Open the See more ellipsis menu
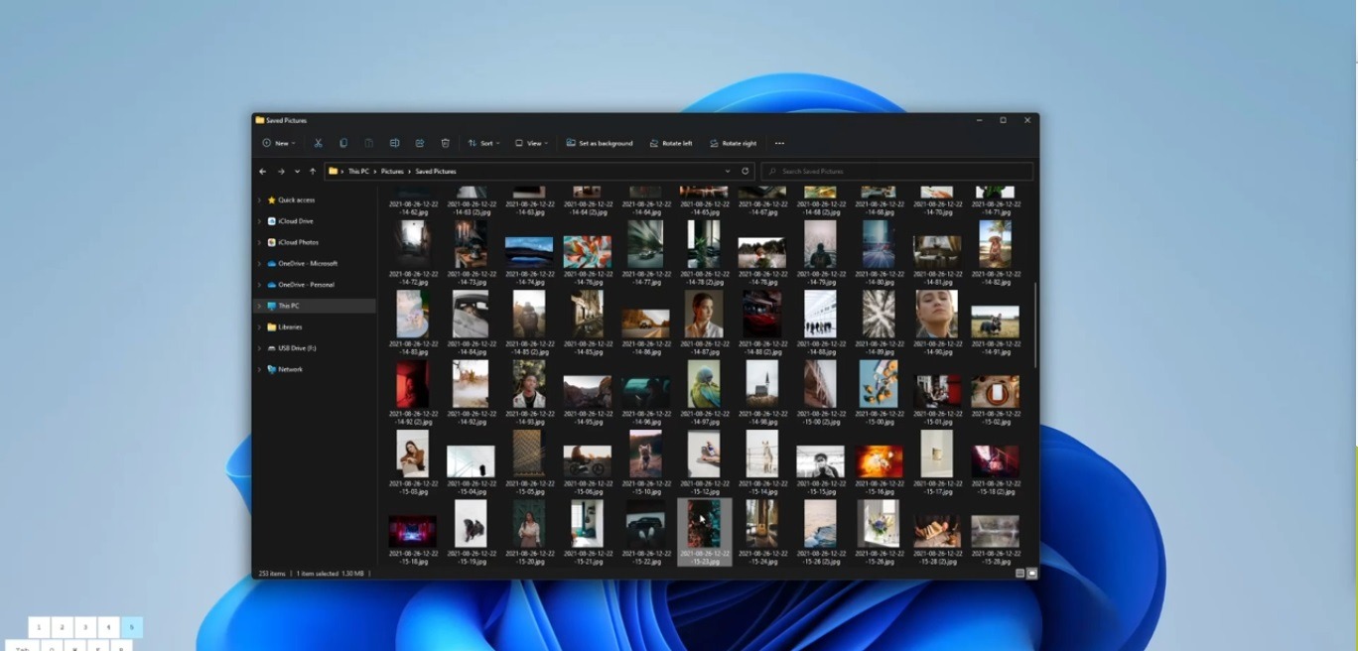1358x651 pixels. click(779, 143)
